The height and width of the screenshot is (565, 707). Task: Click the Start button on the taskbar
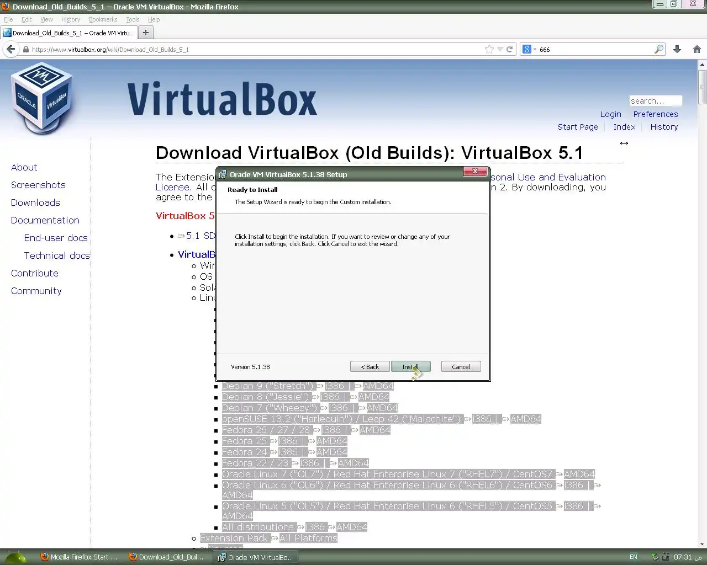15,557
